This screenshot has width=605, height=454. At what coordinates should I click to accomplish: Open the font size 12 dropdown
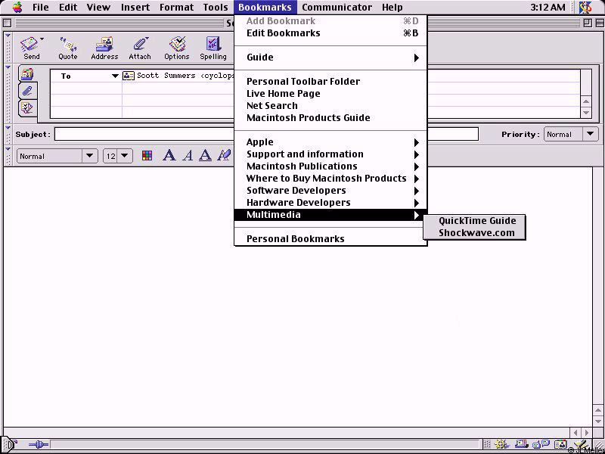pos(118,156)
